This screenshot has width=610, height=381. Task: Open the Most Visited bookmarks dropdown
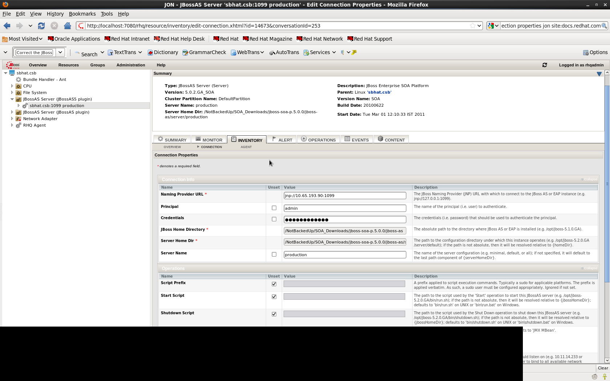click(23, 39)
